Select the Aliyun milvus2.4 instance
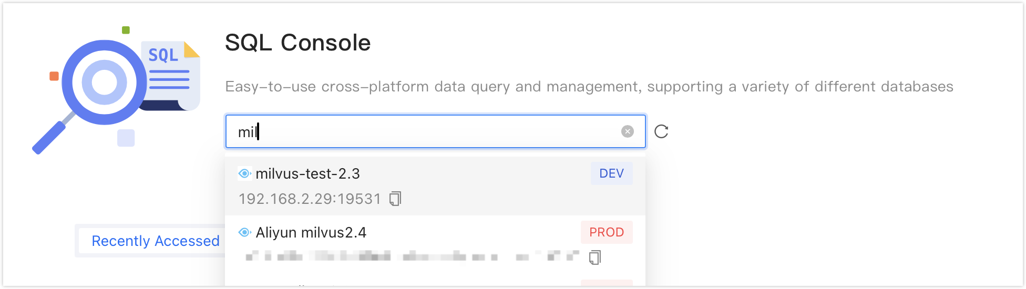The image size is (1026, 289). coord(435,245)
